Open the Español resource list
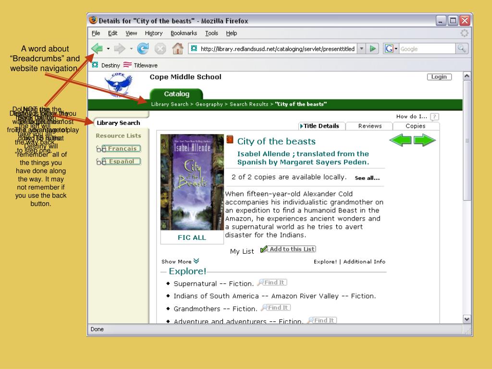 [x=122, y=161]
